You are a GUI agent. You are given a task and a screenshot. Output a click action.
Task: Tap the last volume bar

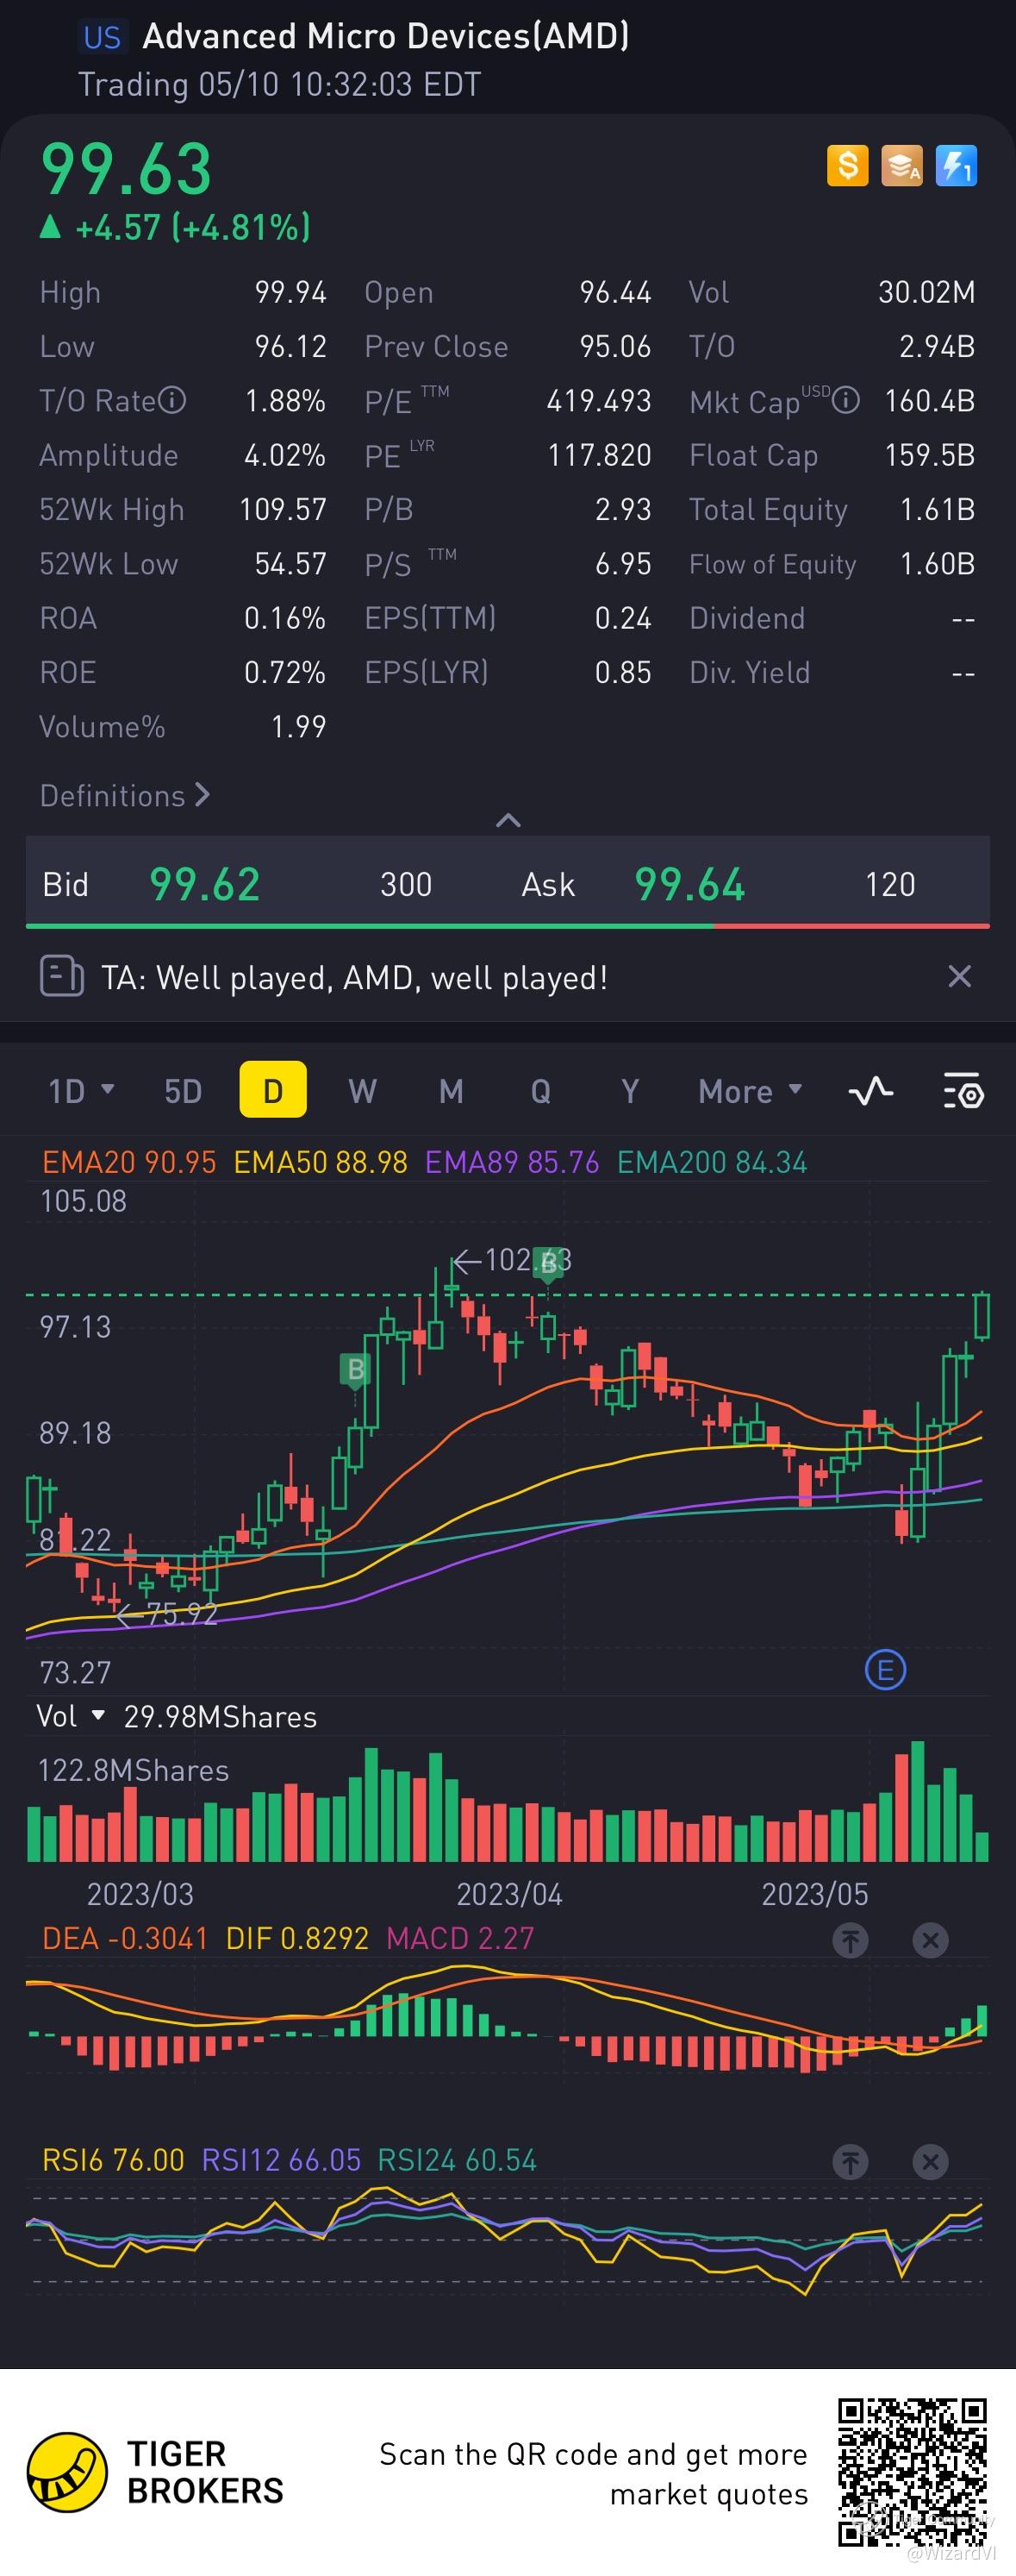(x=982, y=1846)
